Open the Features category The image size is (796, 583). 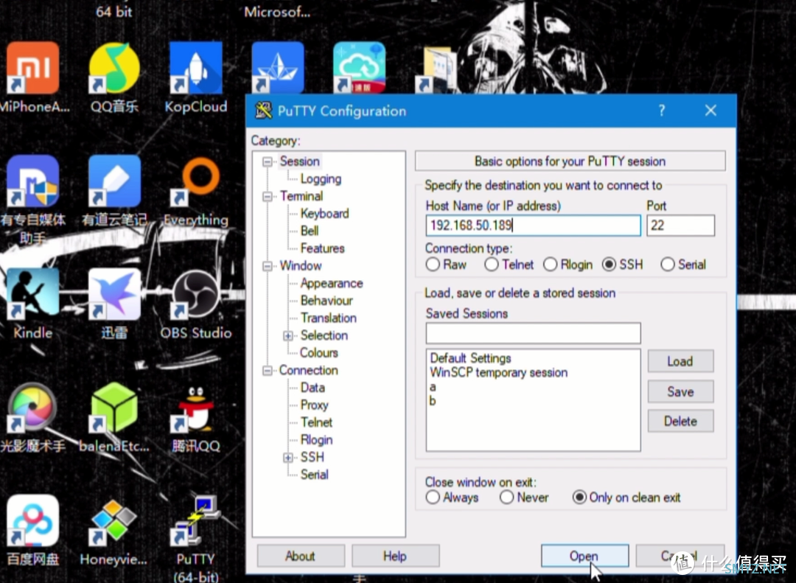click(x=322, y=248)
